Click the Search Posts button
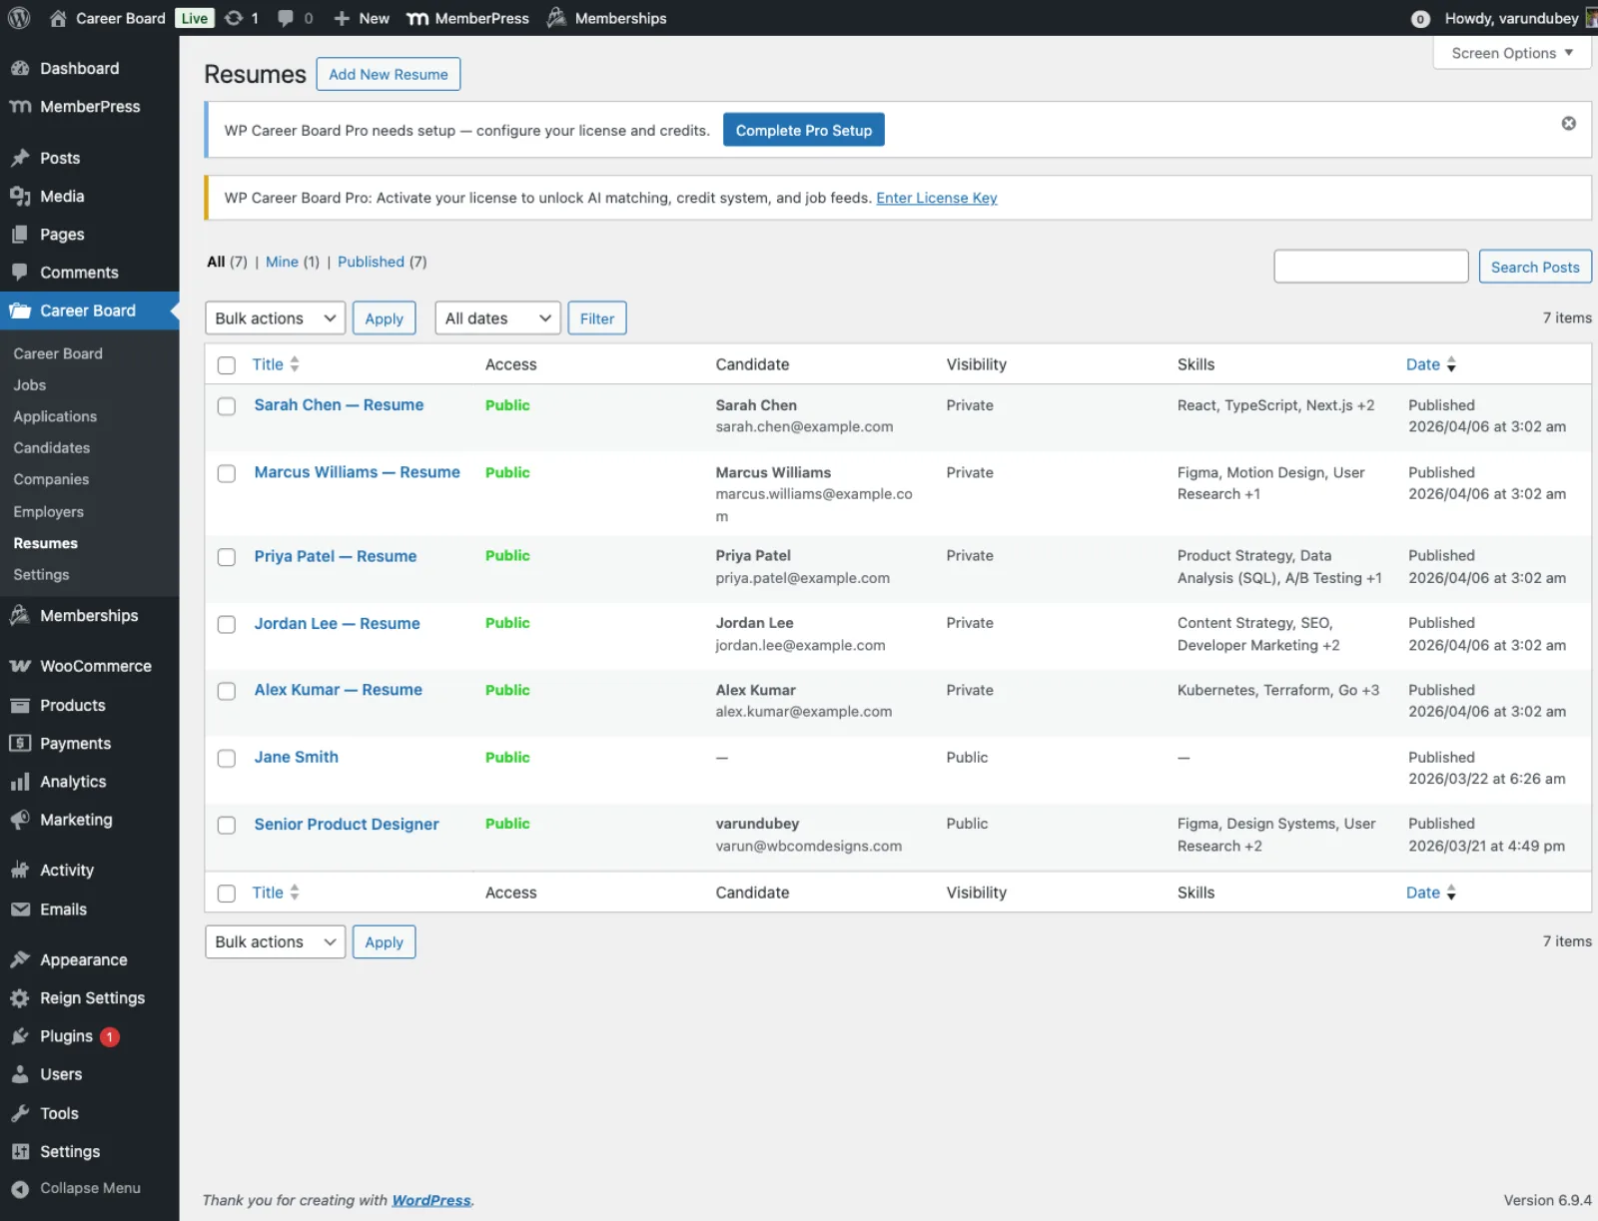This screenshot has width=1598, height=1221. [x=1535, y=267]
